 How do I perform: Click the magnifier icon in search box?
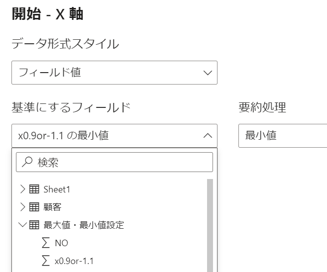(x=28, y=163)
